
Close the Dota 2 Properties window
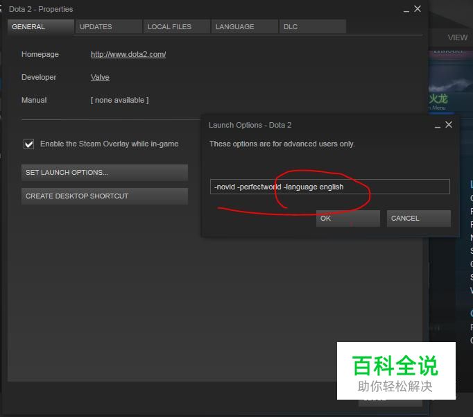tap(418, 9)
